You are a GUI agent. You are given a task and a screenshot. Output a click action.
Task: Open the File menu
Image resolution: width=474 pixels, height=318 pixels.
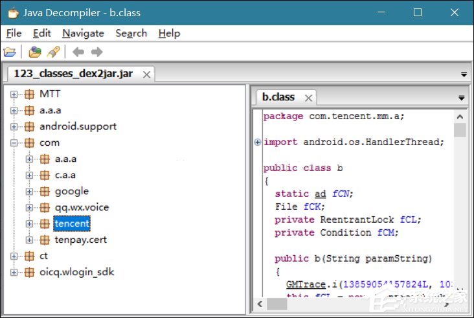coord(14,33)
